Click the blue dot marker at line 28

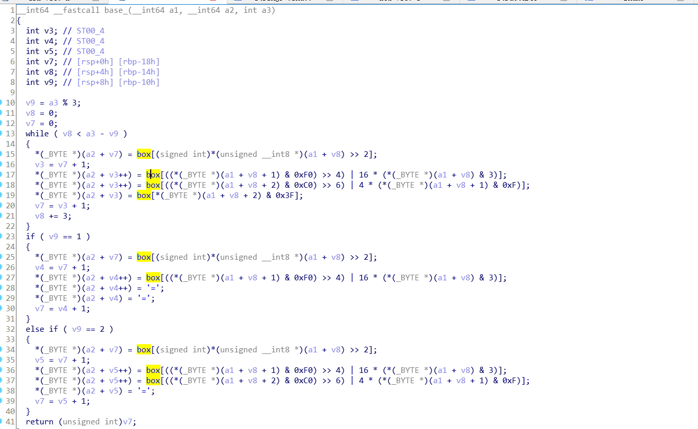[x=2, y=288]
